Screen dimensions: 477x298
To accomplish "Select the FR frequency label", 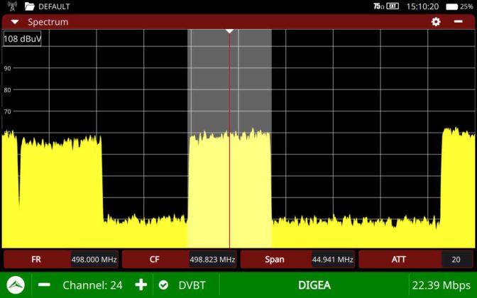I will (37, 260).
